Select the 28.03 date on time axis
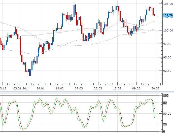Viewport: 174px width, 133px height. click(98, 89)
